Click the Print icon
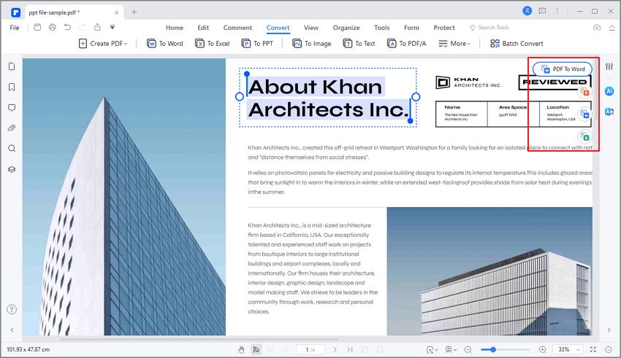 point(53,27)
